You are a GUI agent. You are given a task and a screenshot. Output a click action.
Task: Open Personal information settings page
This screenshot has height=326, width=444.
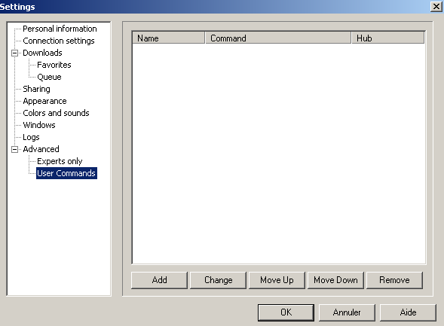pyautogui.click(x=60, y=29)
